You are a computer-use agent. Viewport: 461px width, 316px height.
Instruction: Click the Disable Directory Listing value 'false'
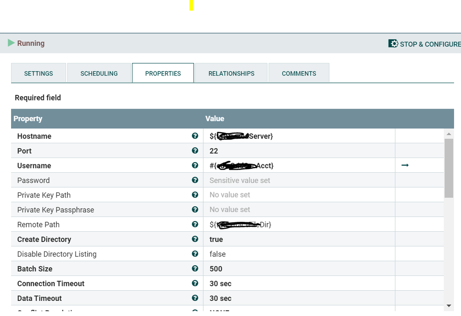(217, 254)
